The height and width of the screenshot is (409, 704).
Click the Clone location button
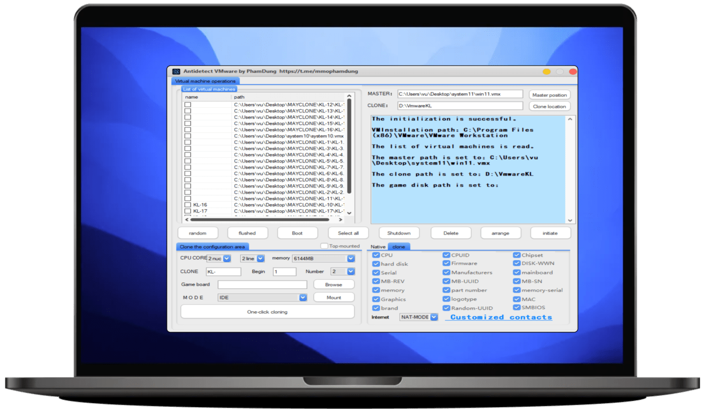[x=550, y=106]
